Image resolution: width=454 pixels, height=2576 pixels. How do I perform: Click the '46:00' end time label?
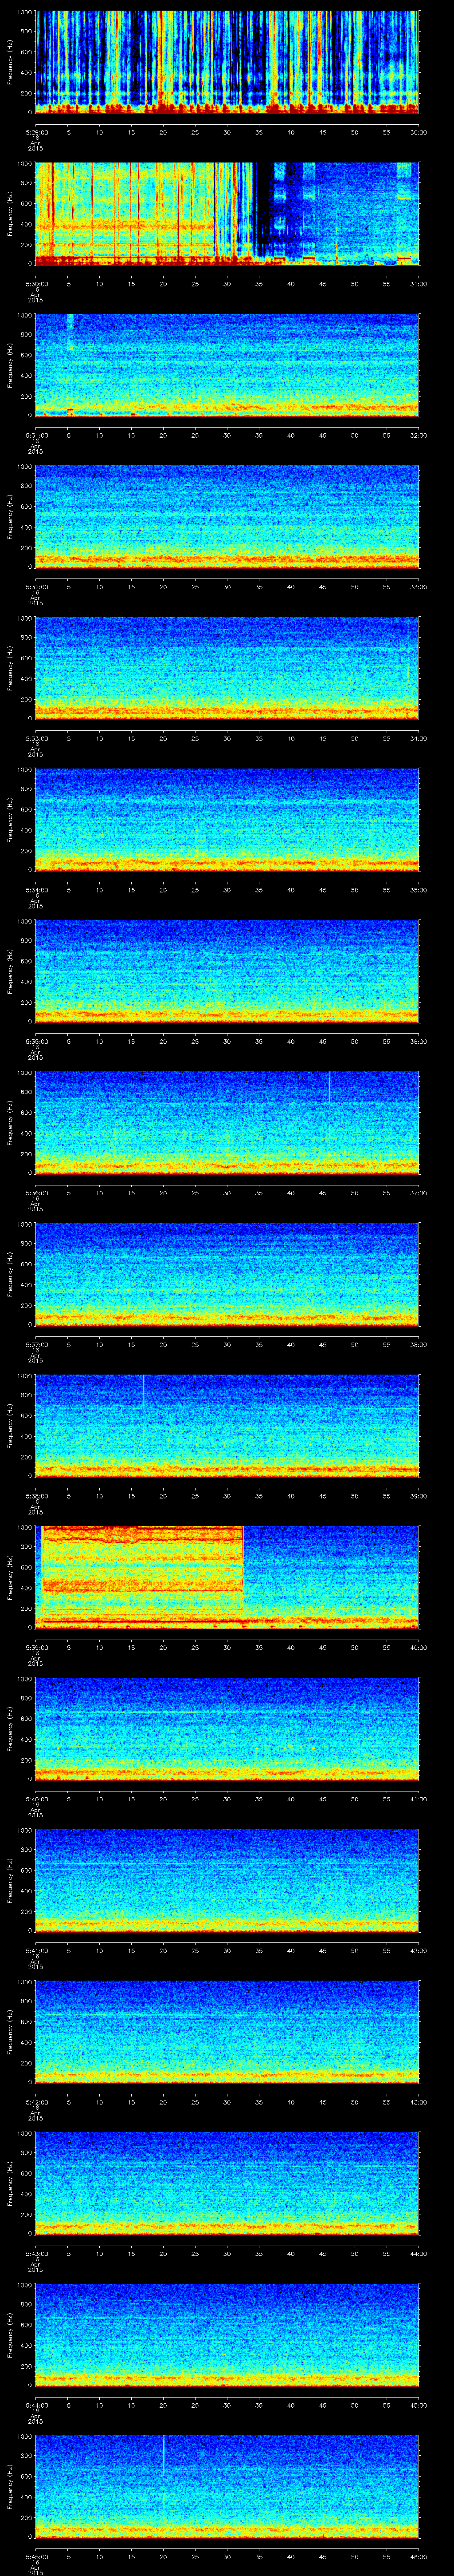tap(419, 2558)
